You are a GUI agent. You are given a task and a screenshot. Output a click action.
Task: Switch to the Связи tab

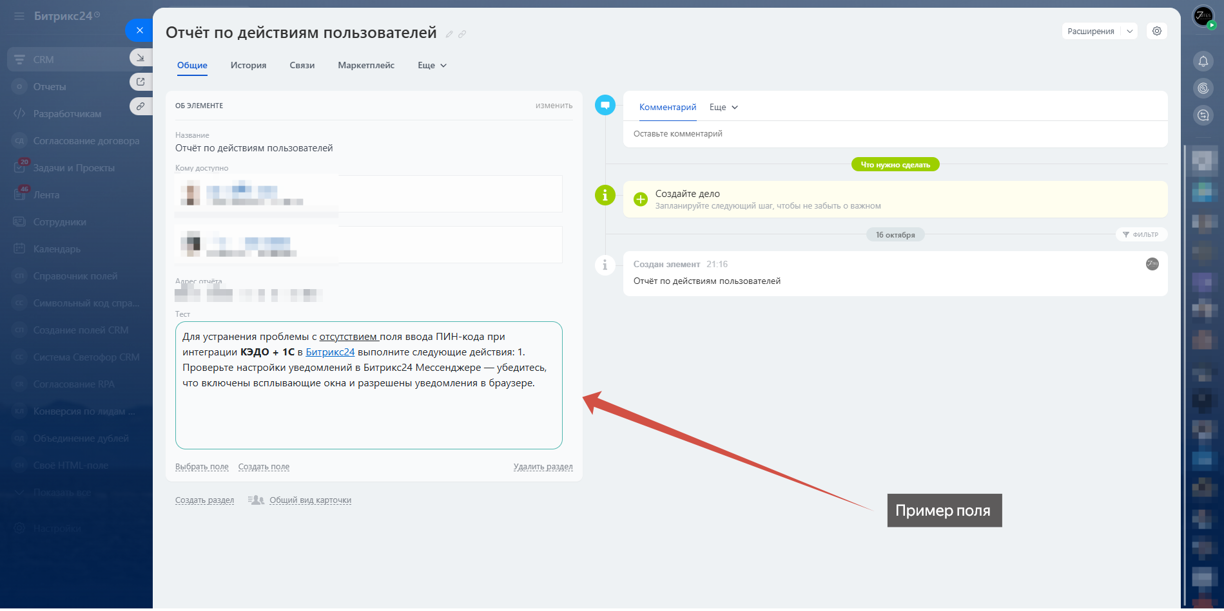pos(302,65)
